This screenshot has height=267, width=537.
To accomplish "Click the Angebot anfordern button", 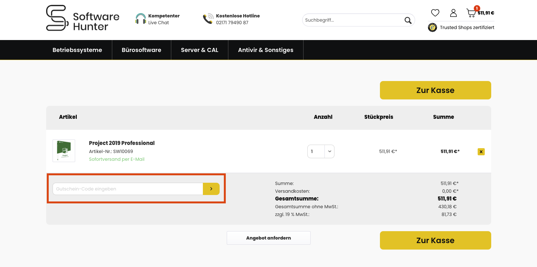I will click(269, 238).
